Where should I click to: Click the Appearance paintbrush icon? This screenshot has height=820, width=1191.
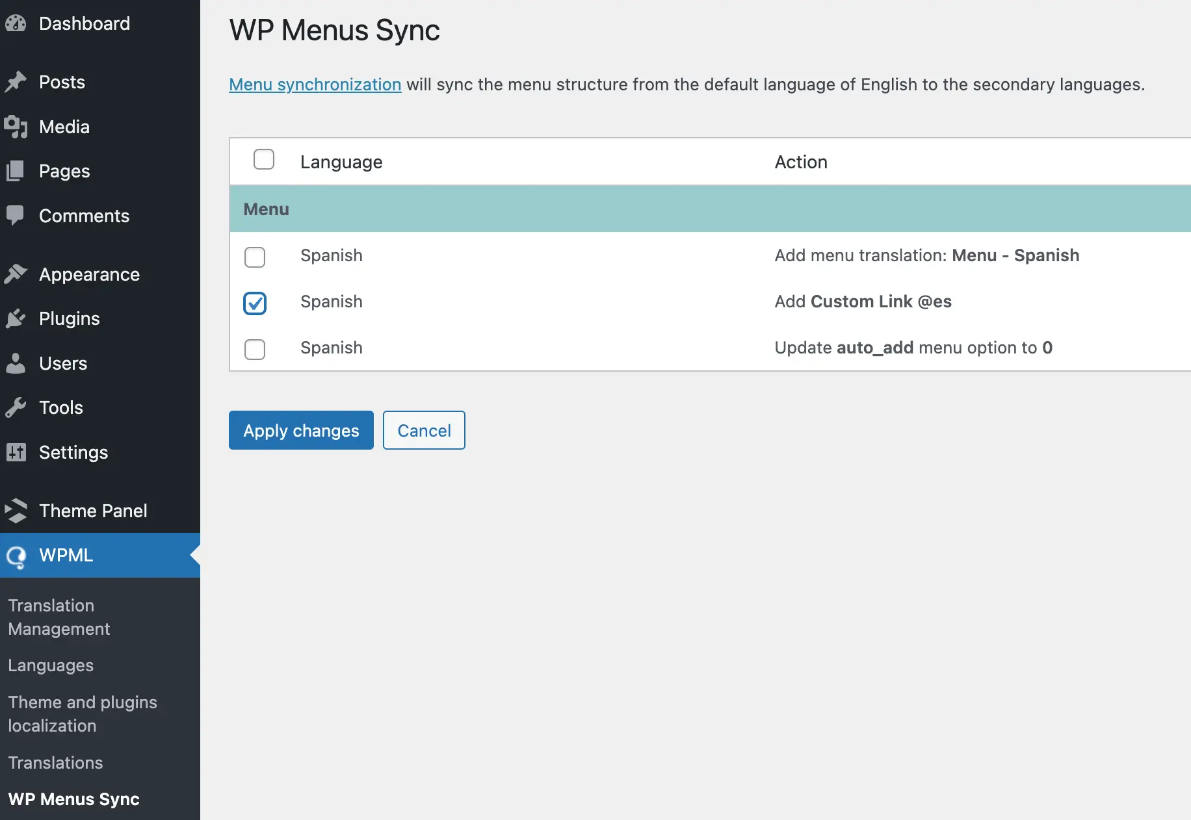coord(16,274)
